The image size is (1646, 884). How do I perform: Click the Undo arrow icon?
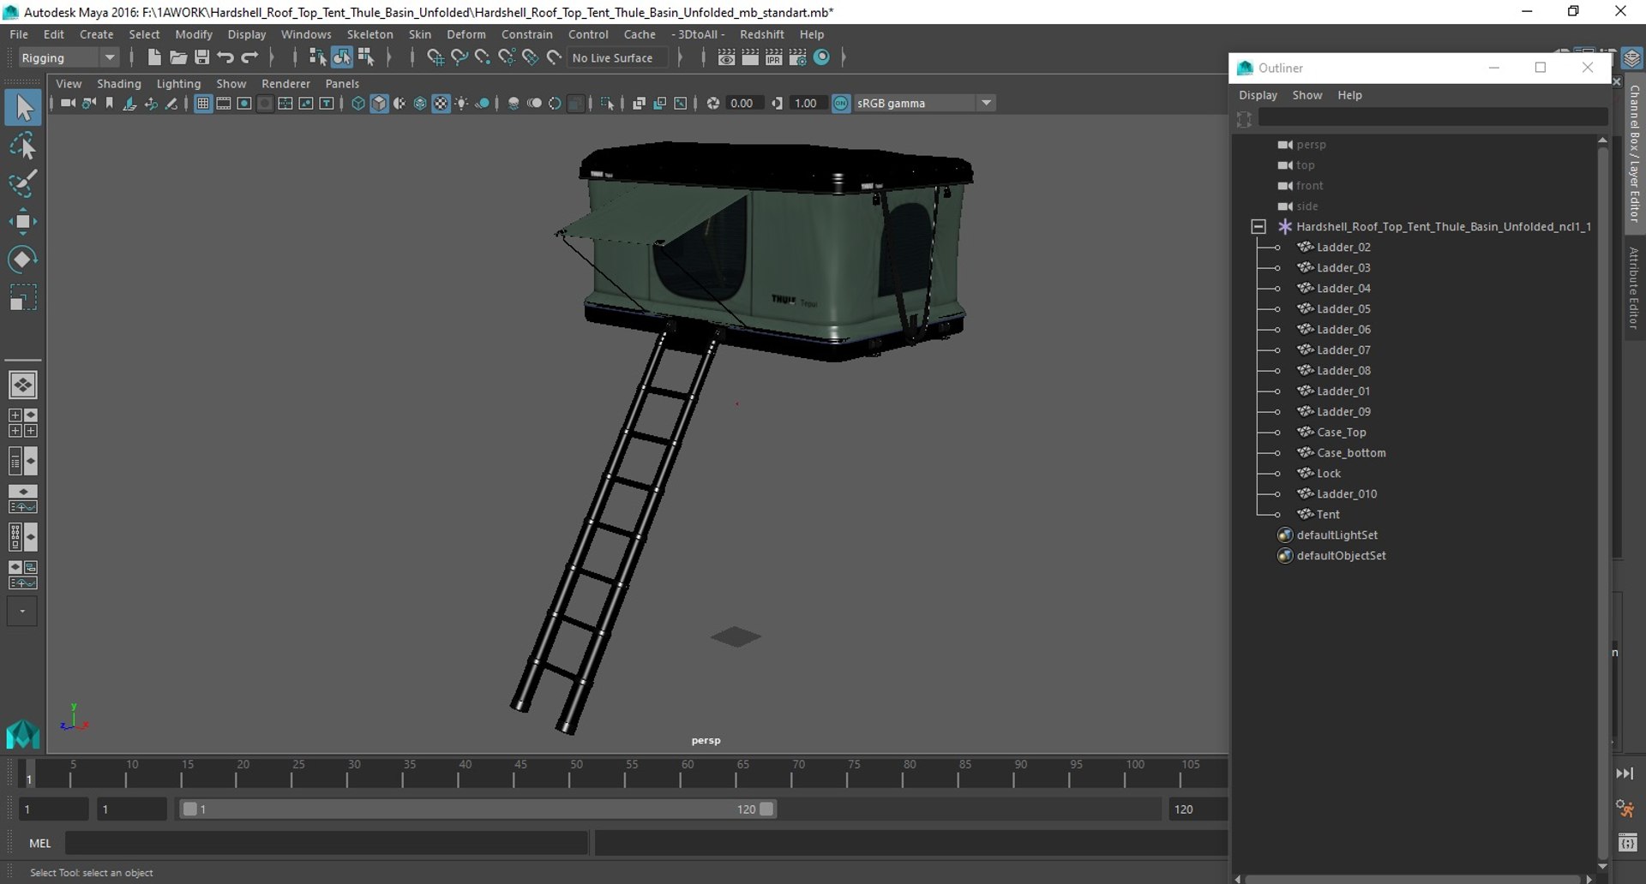tap(225, 57)
